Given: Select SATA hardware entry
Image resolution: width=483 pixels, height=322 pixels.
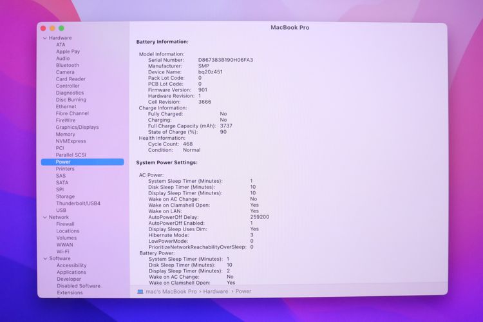Looking at the screenshot, I should click(62, 183).
